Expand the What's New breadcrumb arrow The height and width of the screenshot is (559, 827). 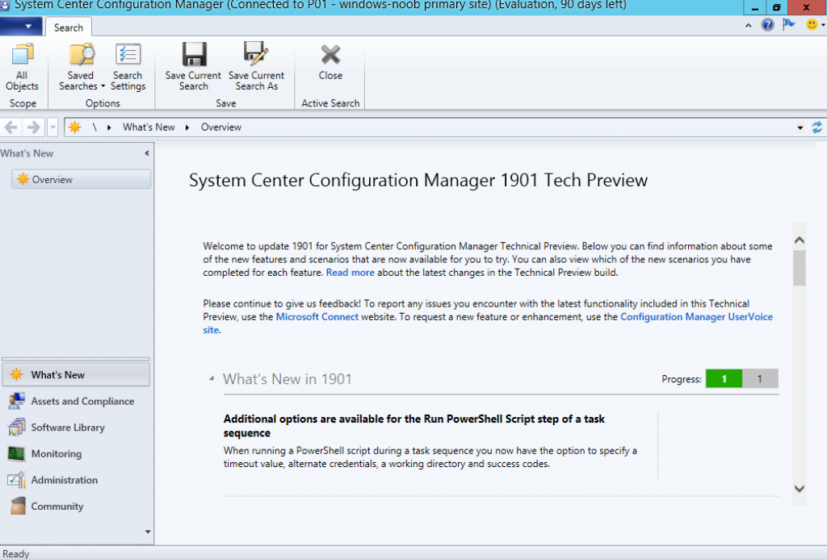tap(187, 127)
